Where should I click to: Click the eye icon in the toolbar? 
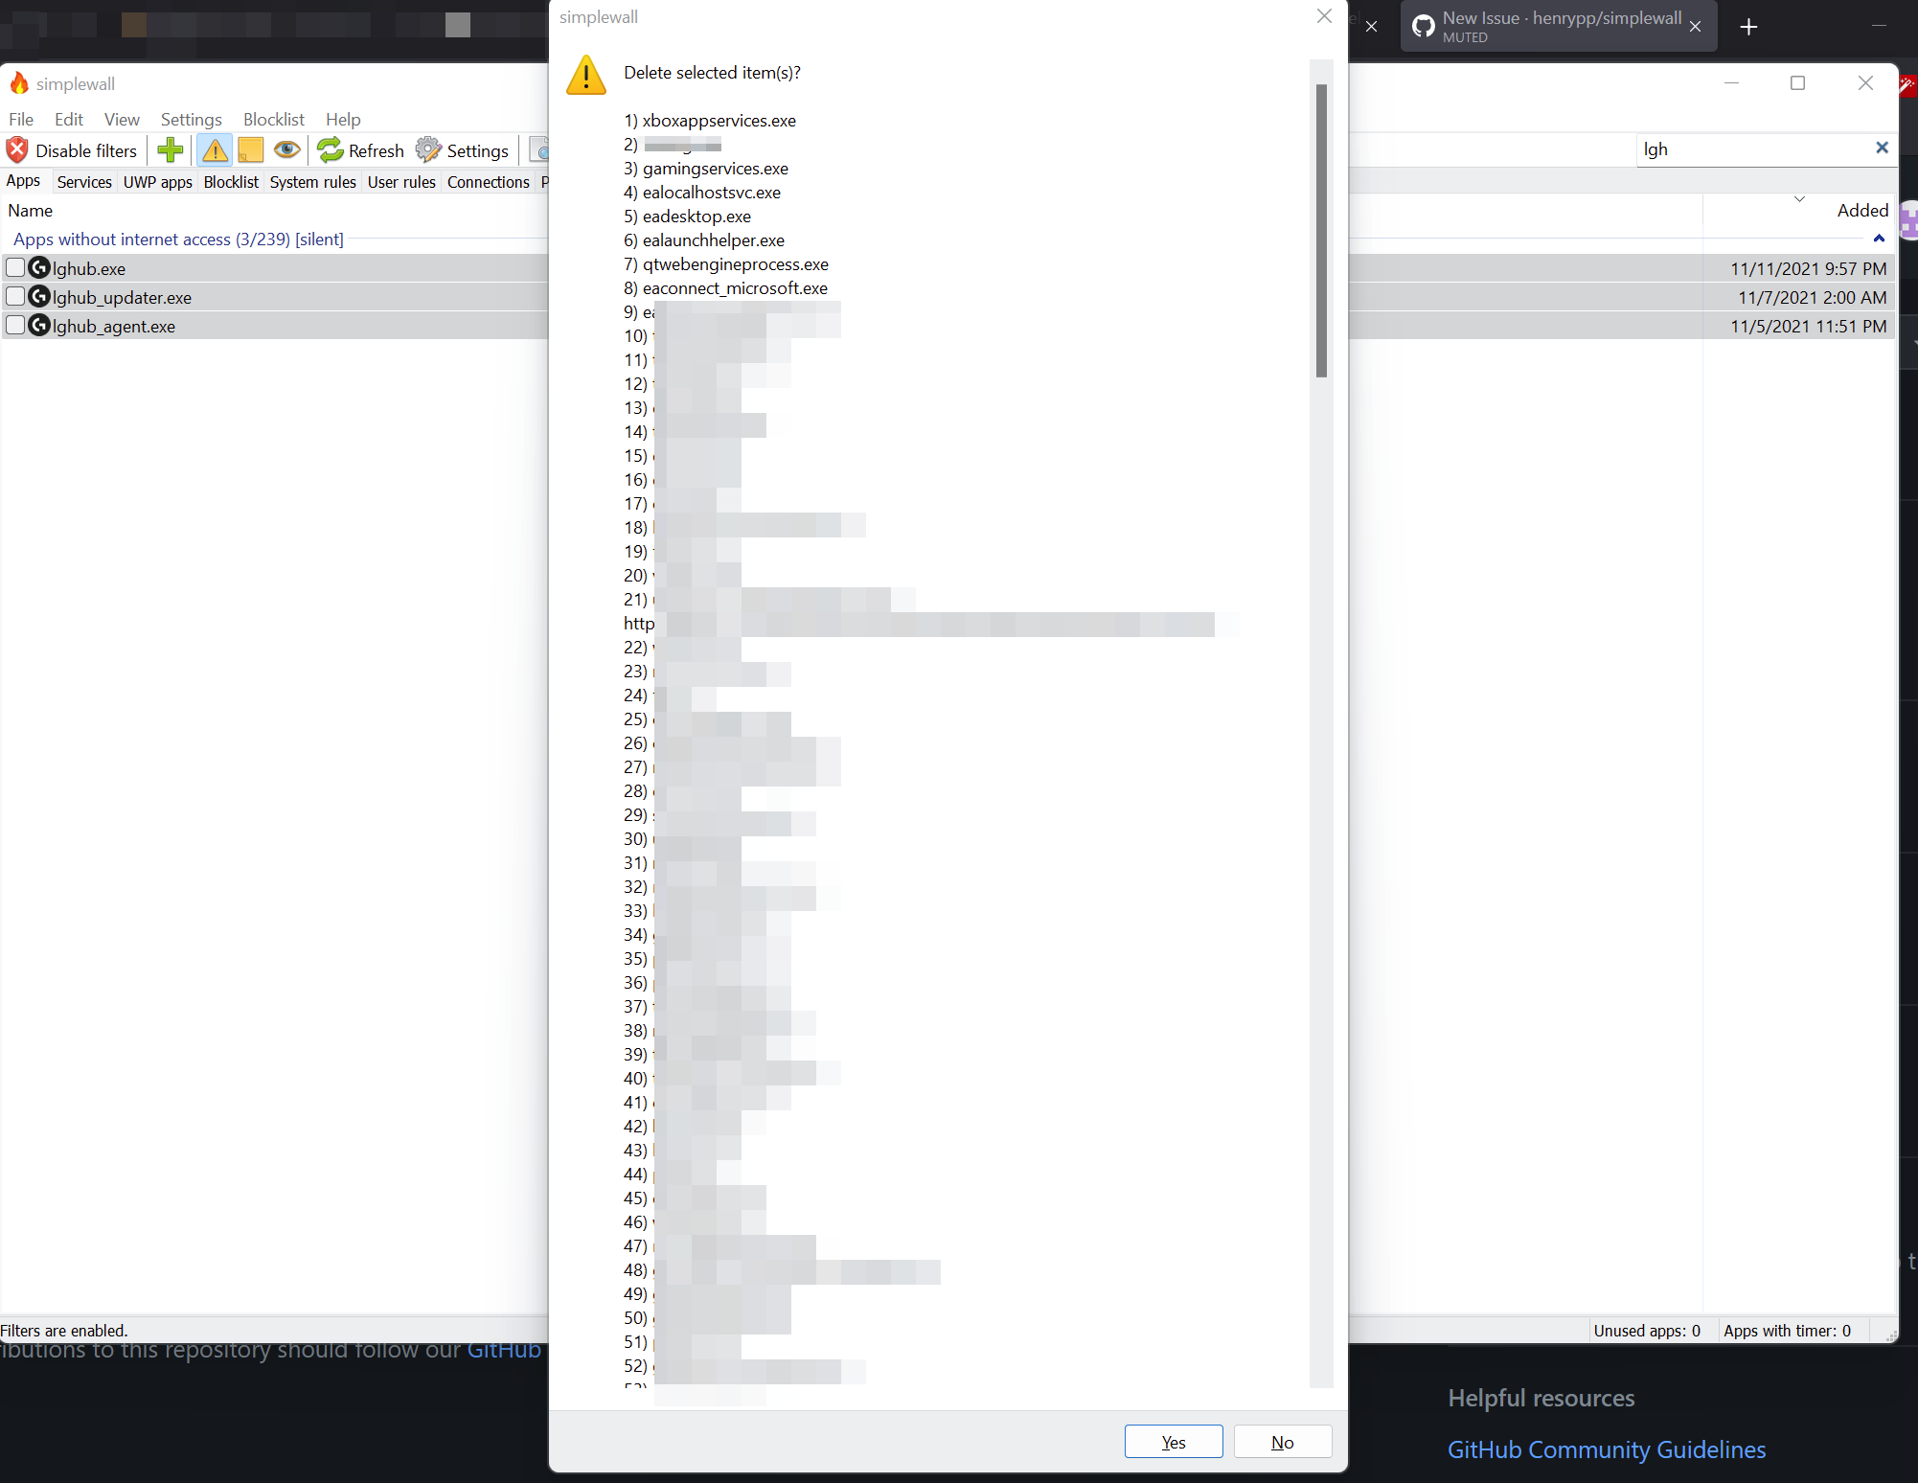pyautogui.click(x=286, y=150)
